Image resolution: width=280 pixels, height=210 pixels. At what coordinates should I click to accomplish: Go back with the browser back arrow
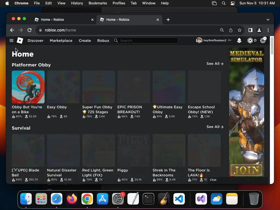[12, 30]
